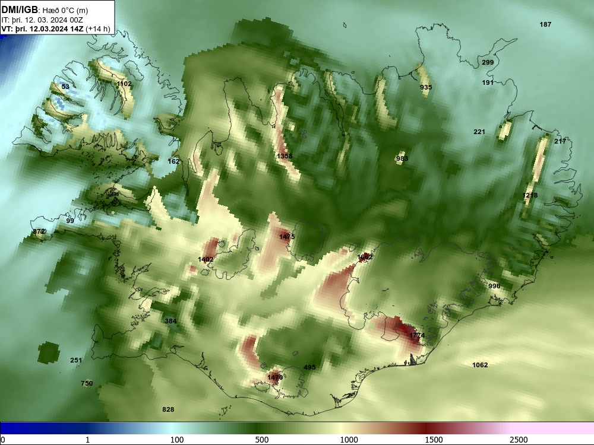Click the color scale label 1500
Viewport: 594px width, 445px height.
click(x=434, y=440)
